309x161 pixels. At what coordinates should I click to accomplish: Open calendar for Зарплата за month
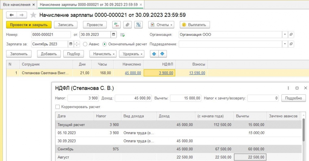[x=71, y=44]
